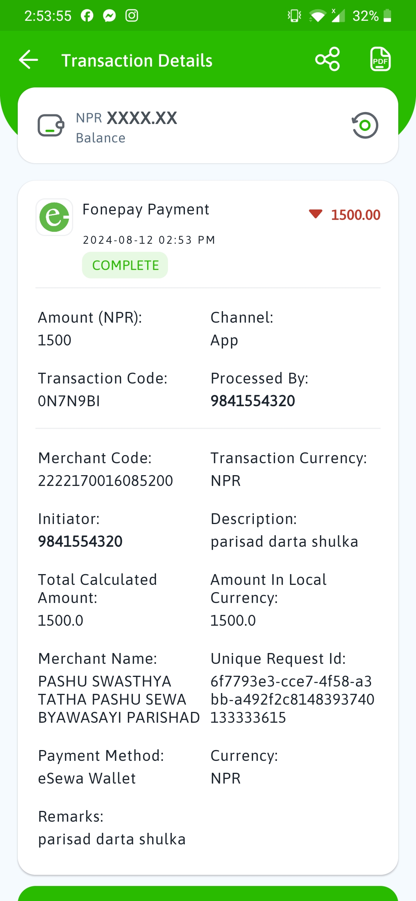Tap the Facebook notification icon
Screen dimensions: 416x901
87,16
